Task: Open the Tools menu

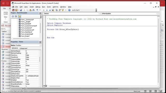Action: (x=49, y=7)
